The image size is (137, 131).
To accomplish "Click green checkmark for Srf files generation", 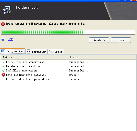I will 4,70.
